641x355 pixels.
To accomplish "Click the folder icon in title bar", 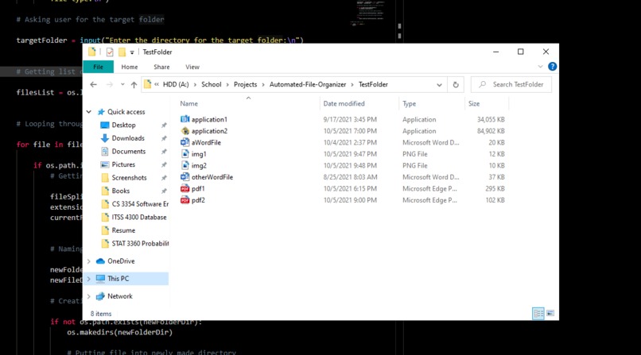I will 92,52.
